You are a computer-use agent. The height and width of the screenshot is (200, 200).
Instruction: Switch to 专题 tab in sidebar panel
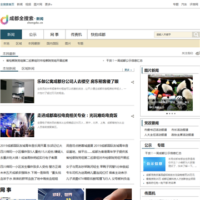pyautogui.click(x=161, y=145)
